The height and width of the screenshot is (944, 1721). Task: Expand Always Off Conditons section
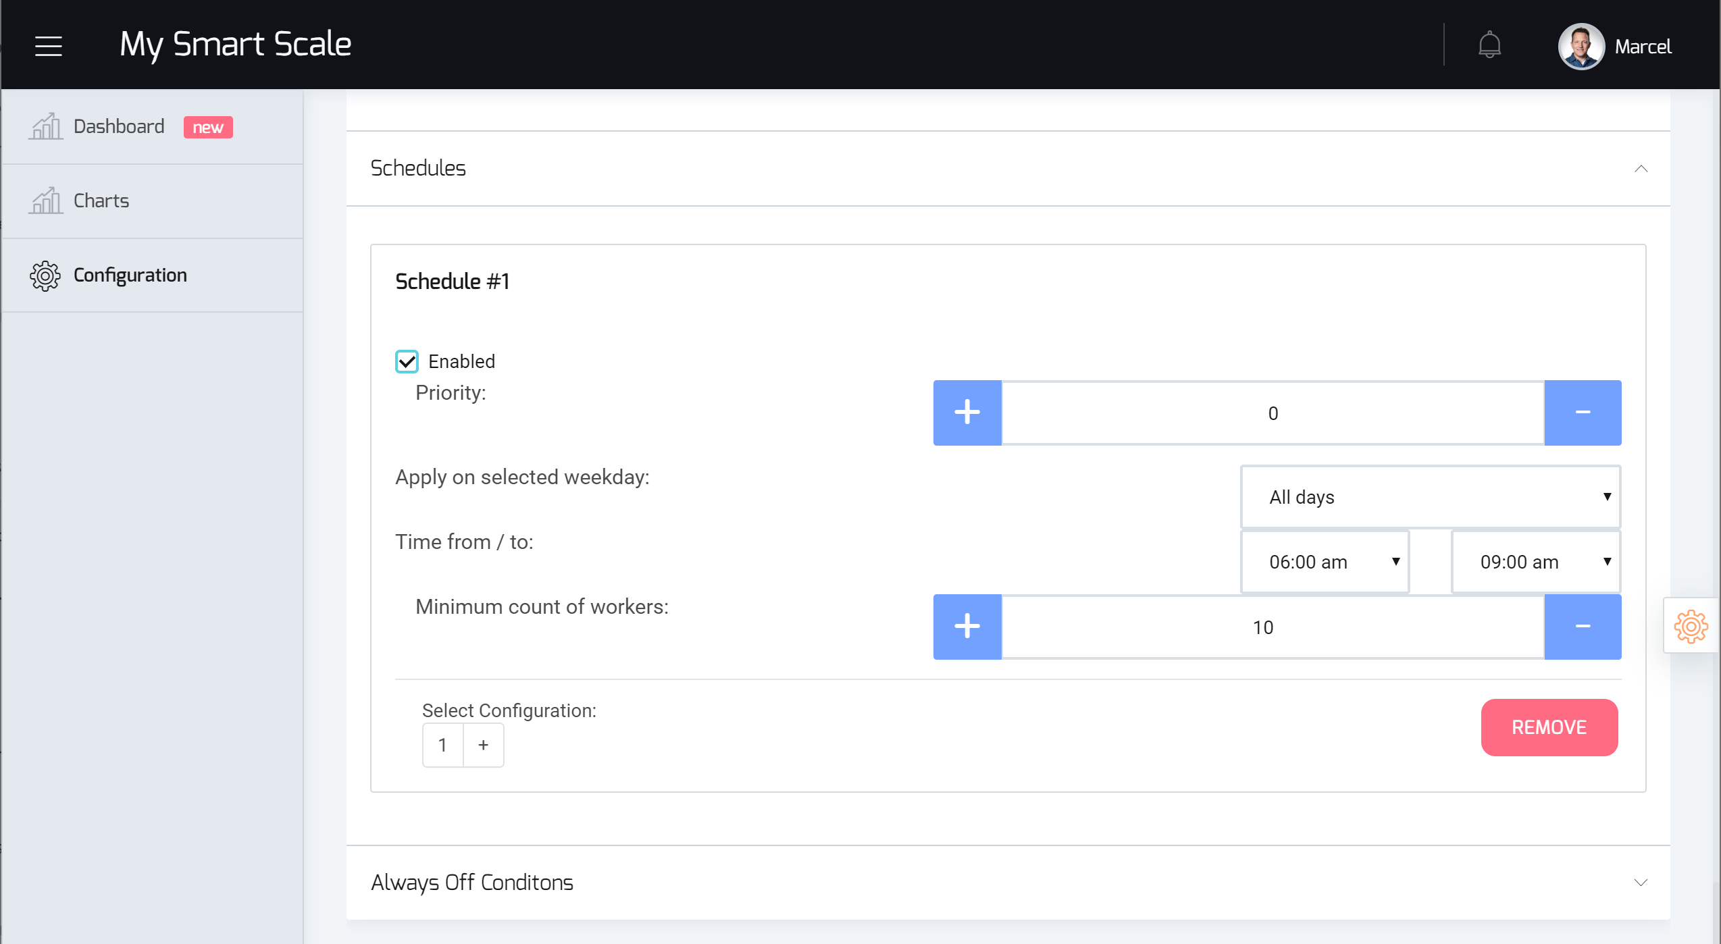point(1641,883)
